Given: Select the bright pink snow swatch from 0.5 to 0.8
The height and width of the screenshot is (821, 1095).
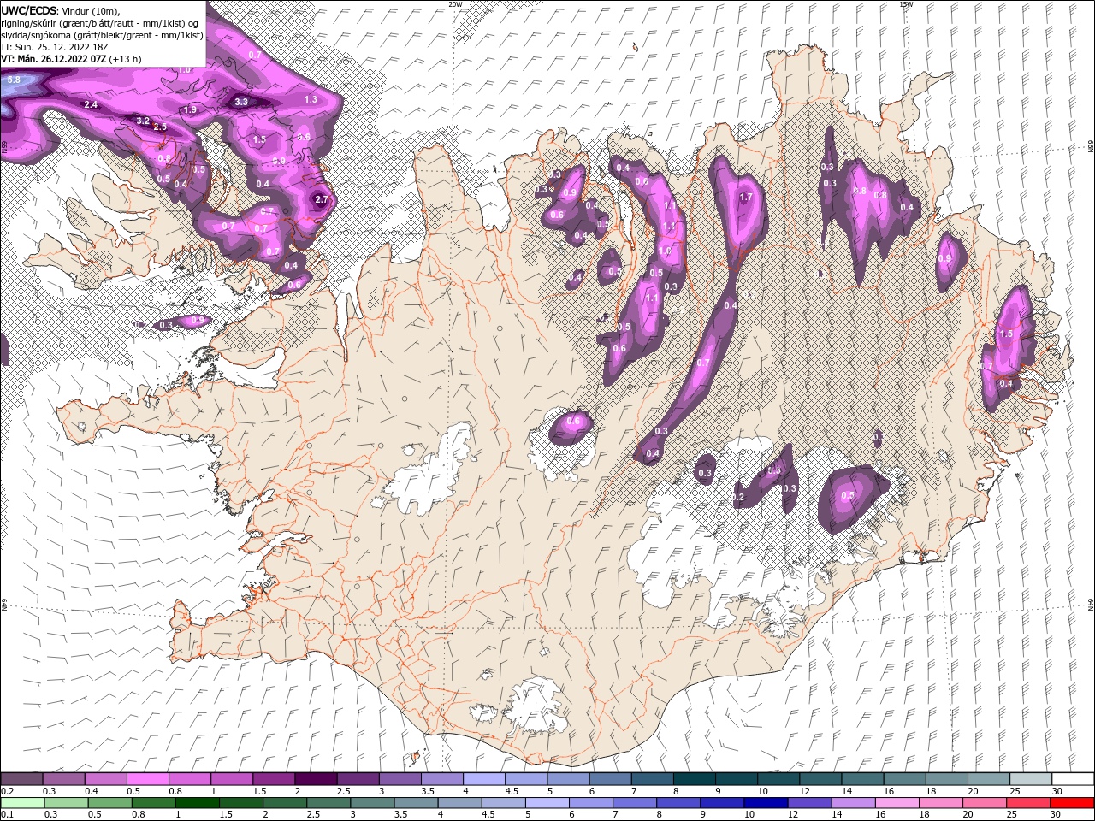Looking at the screenshot, I should 147,779.
